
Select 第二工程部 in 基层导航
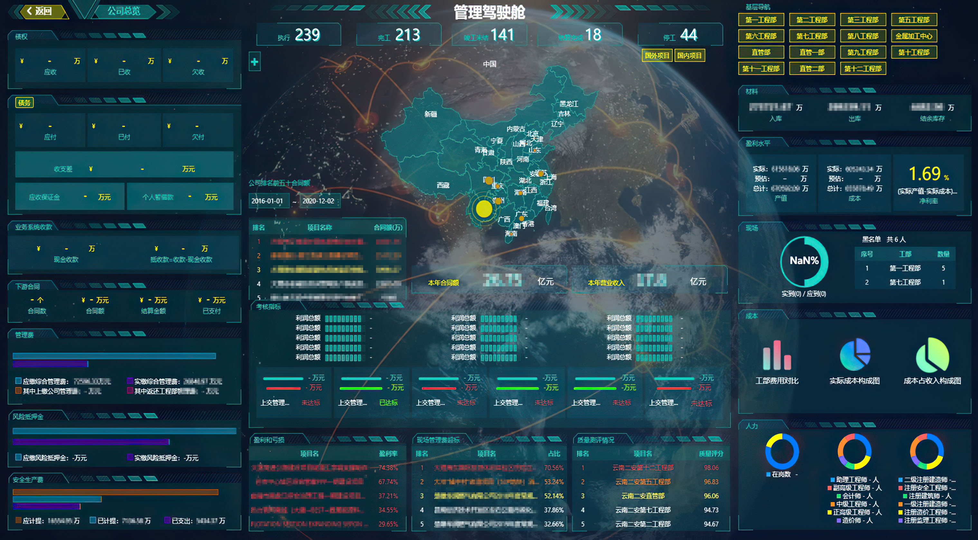coord(812,20)
